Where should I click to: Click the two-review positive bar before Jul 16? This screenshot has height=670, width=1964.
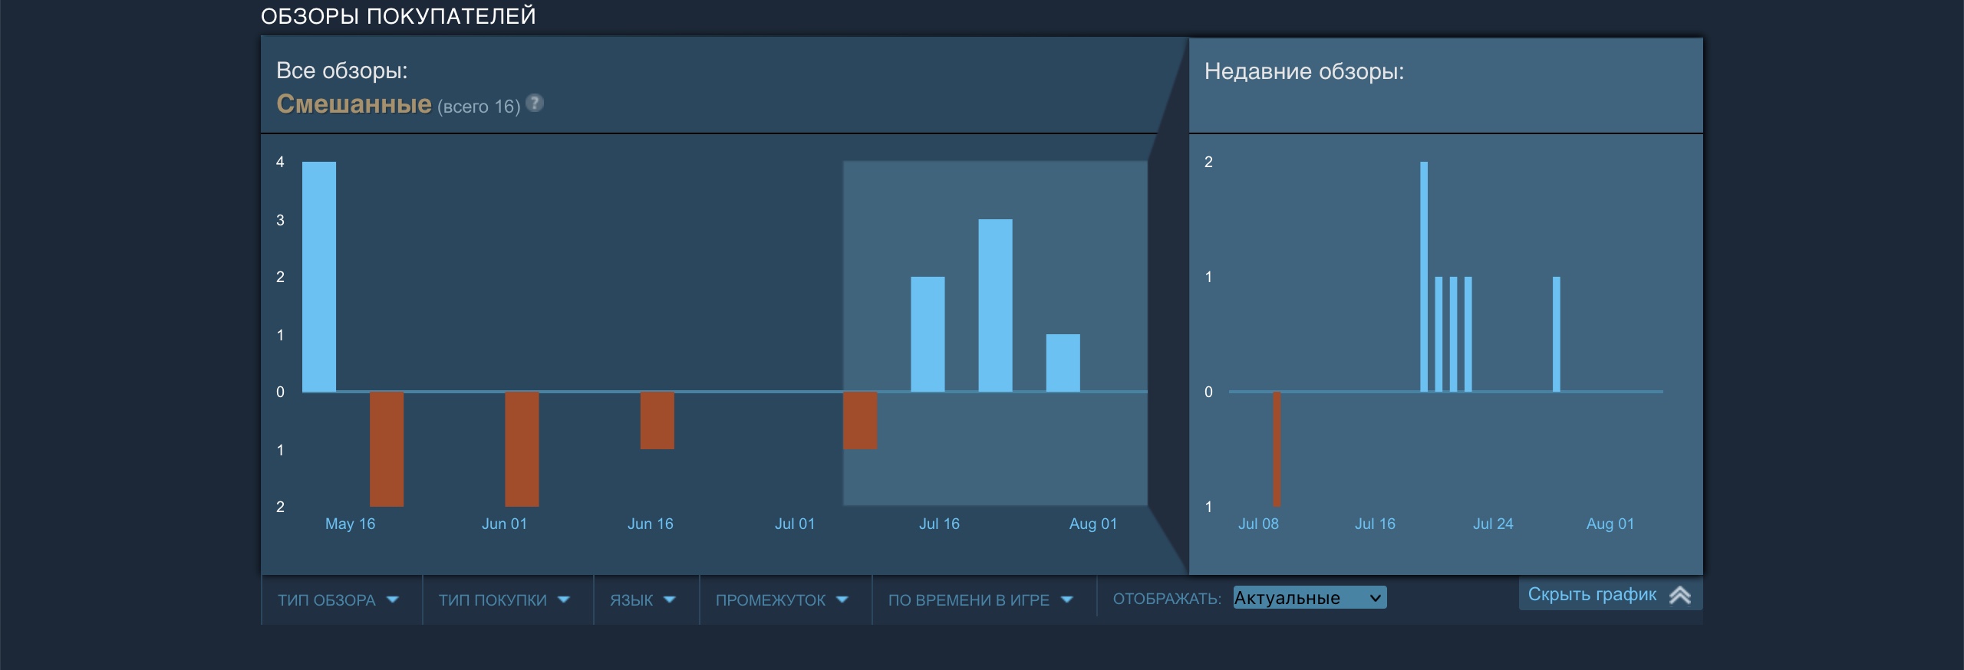(x=928, y=334)
